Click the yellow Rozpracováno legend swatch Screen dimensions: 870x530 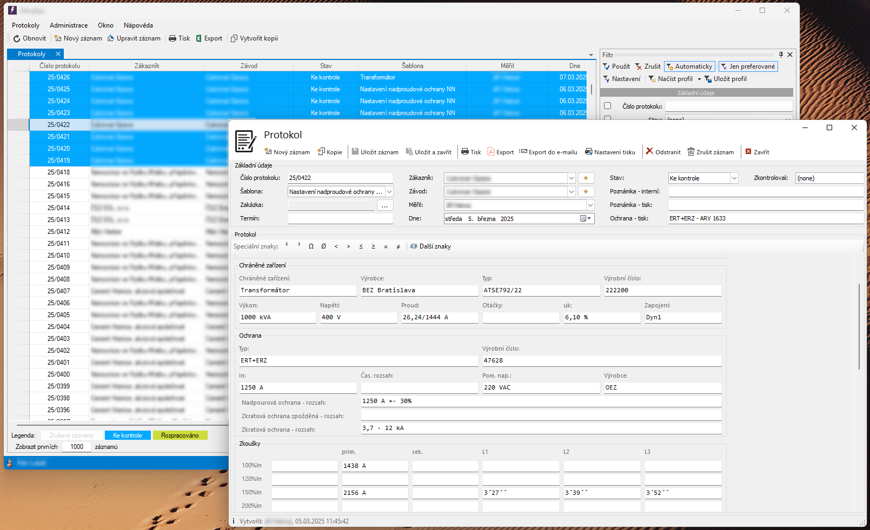(180, 435)
